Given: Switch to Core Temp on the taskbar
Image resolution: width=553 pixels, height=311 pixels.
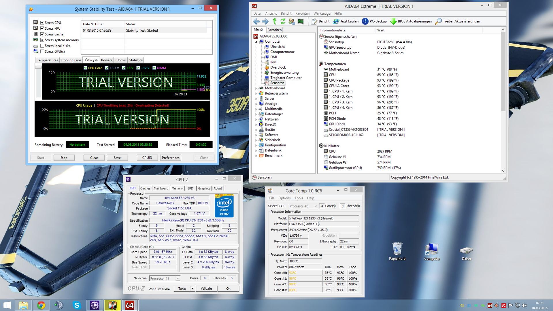Looking at the screenshot, I should (x=112, y=305).
